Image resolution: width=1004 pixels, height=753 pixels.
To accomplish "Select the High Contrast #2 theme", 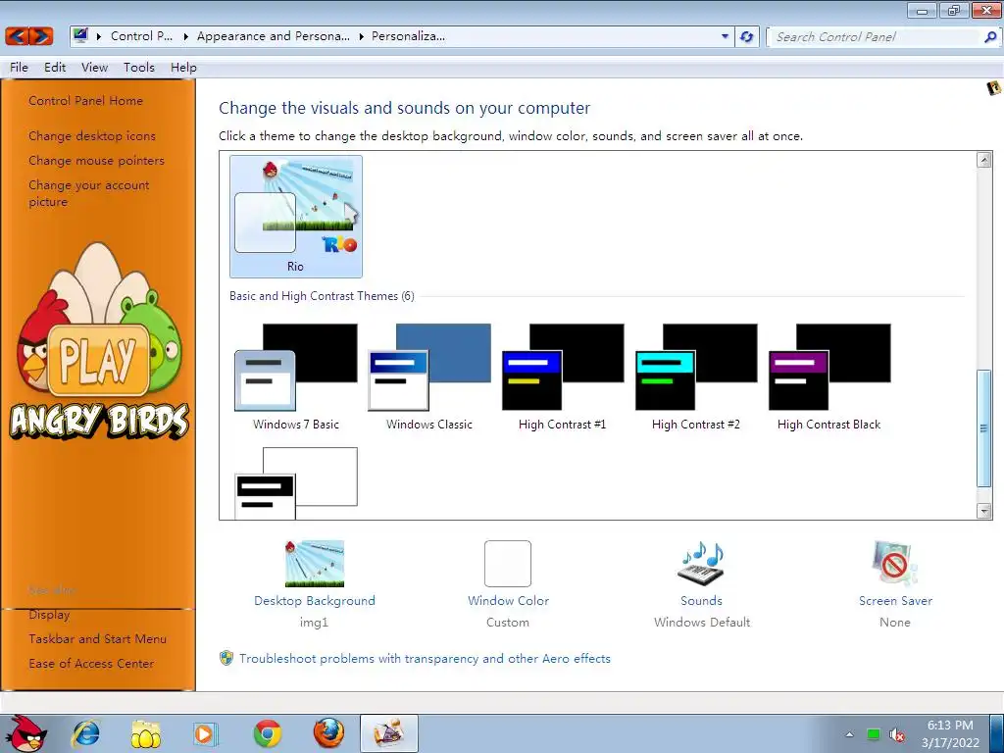I will point(695,377).
